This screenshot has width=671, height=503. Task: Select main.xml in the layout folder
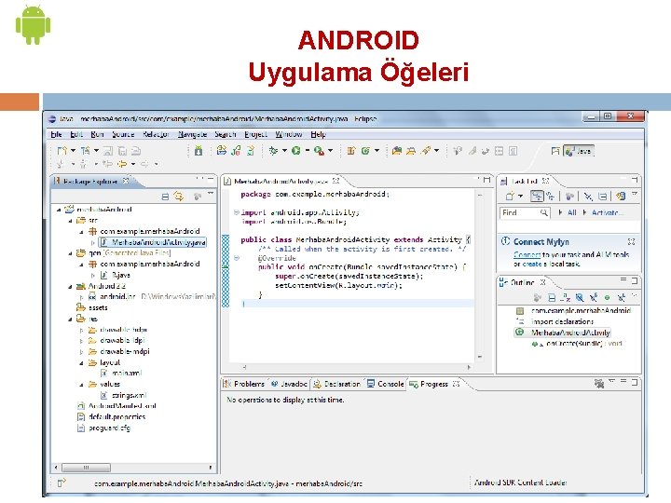(127, 374)
